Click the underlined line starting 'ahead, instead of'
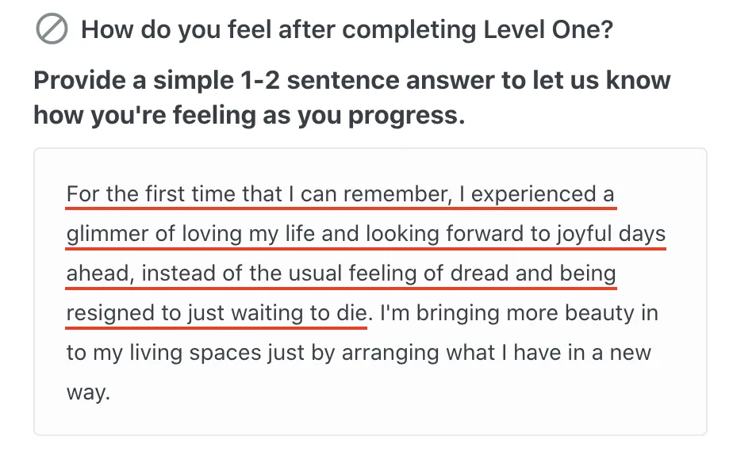This screenshot has height=455, width=733. coord(341,273)
